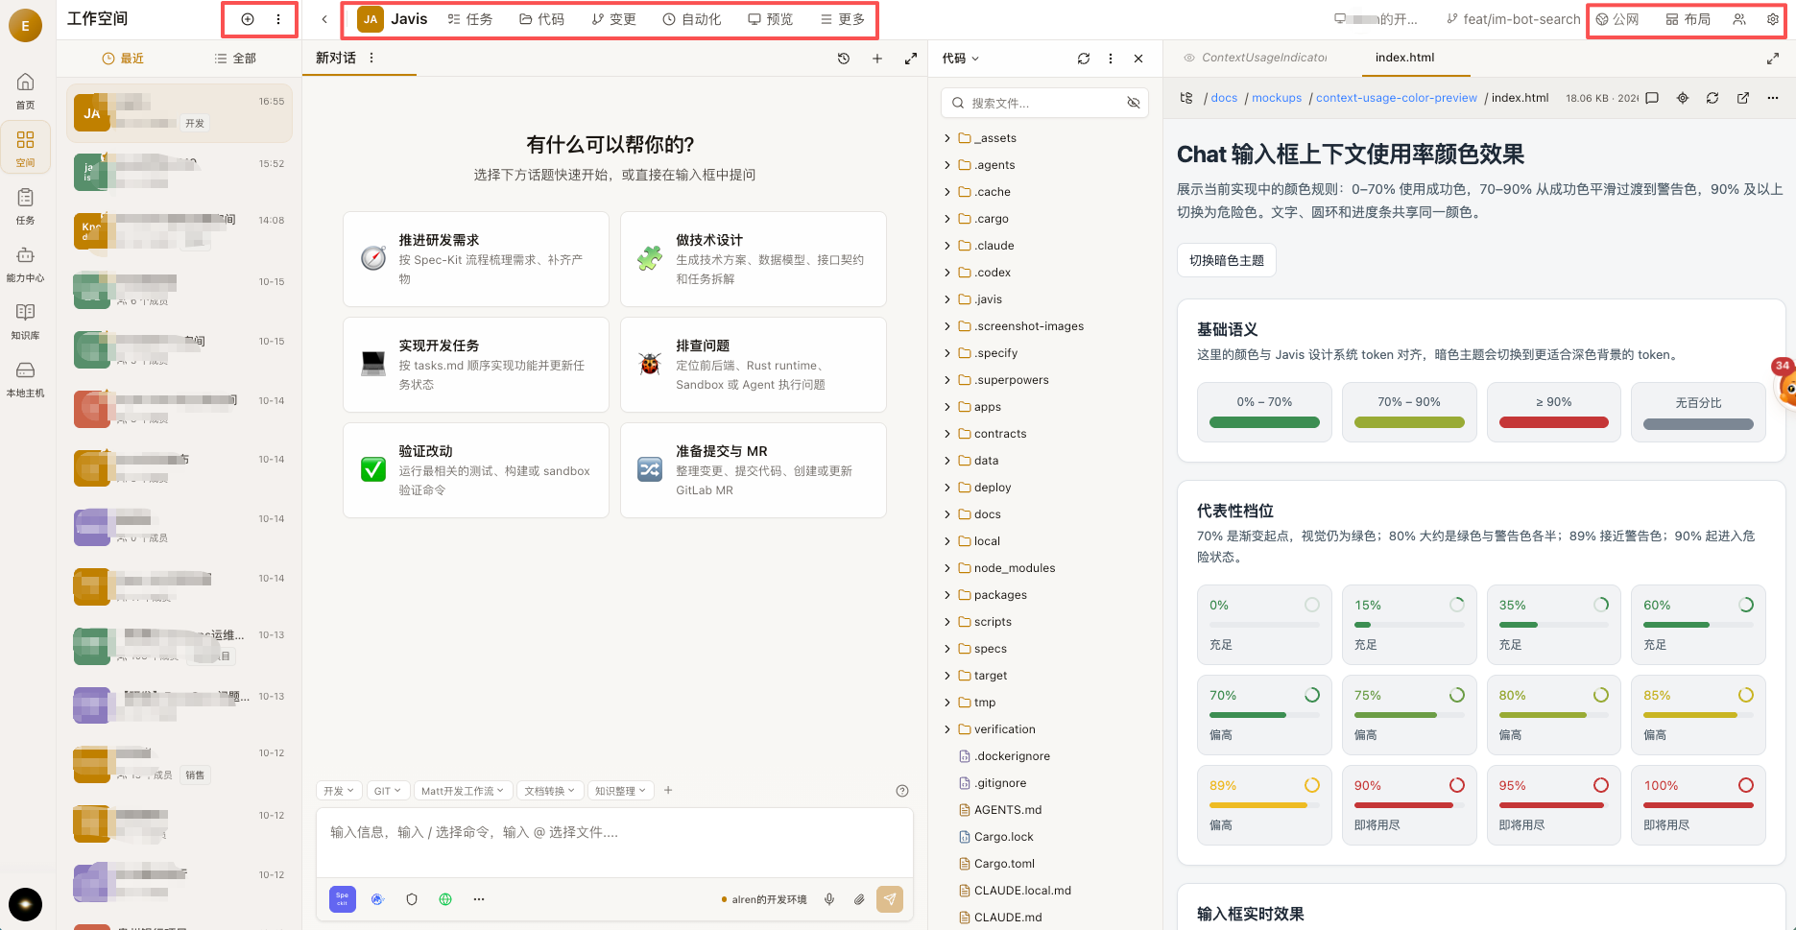Open index.html in external window icon
Viewport: 1796px width, 930px height.
click(1743, 98)
